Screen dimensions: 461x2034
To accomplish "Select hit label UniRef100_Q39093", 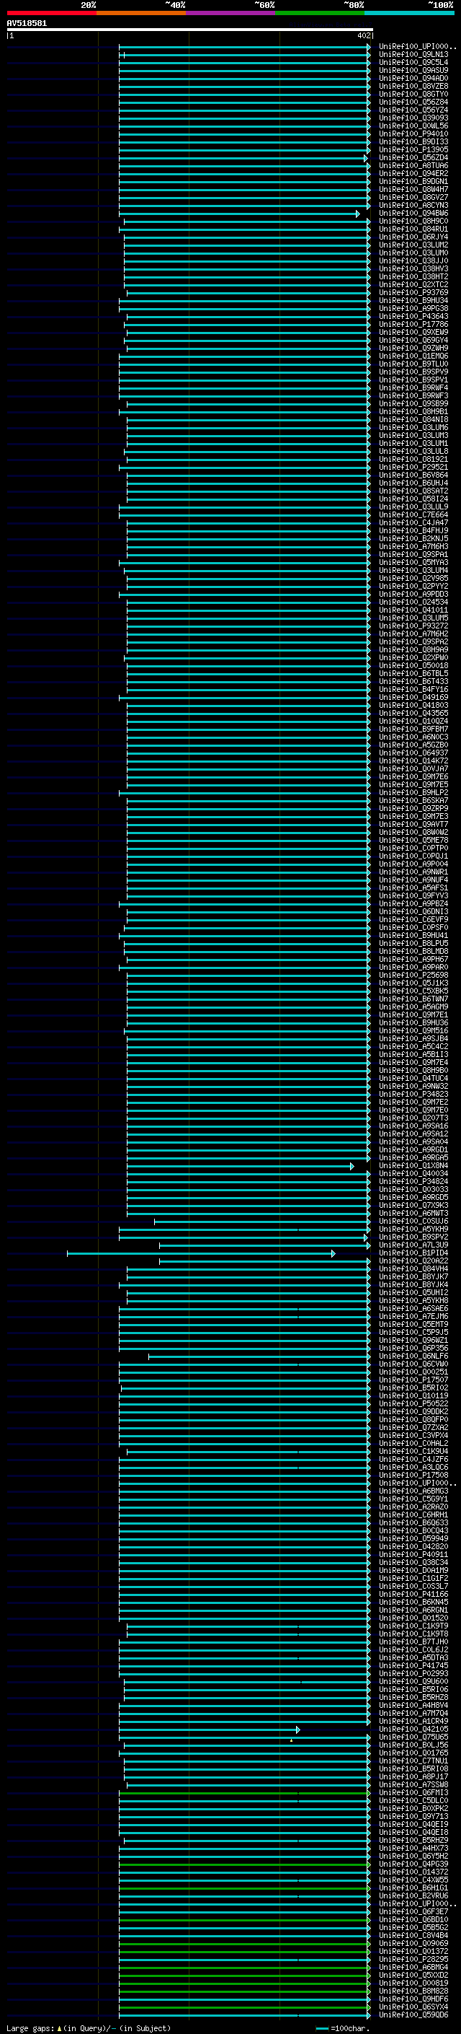I will (x=413, y=118).
